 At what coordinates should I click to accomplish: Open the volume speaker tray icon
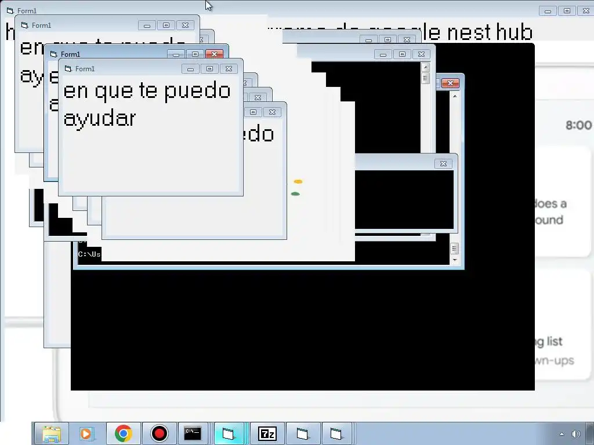576,434
